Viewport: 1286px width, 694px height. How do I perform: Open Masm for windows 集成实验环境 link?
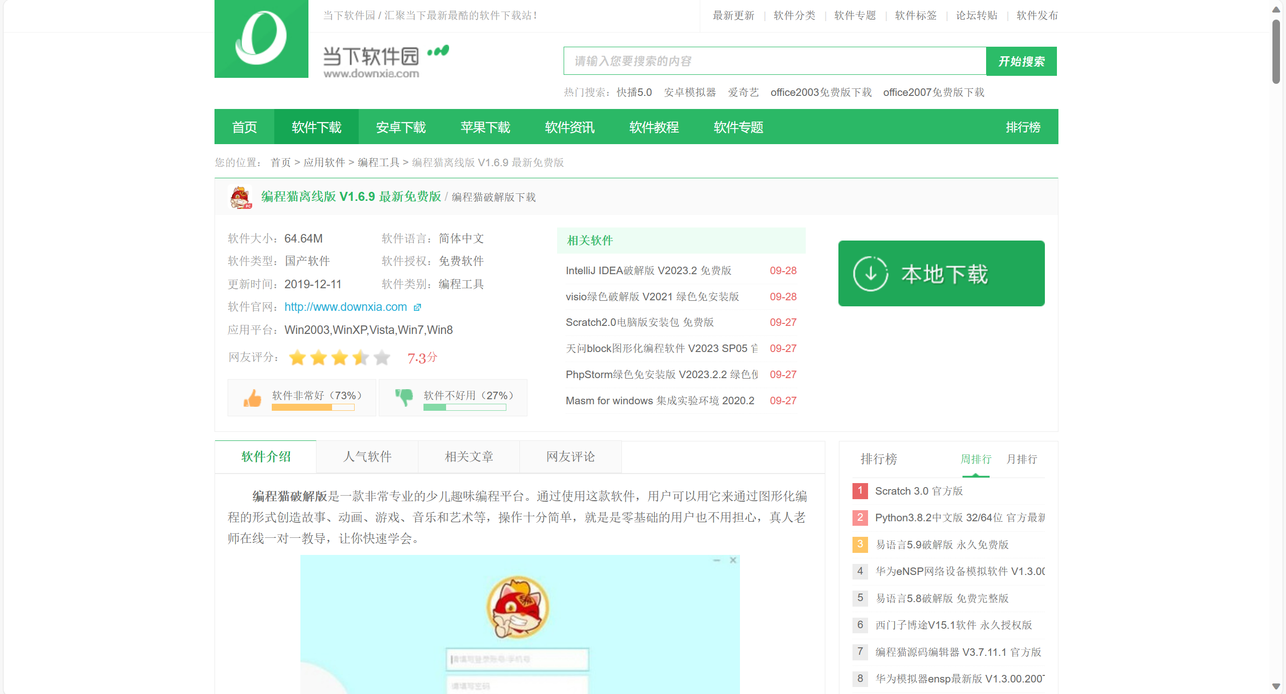click(660, 401)
